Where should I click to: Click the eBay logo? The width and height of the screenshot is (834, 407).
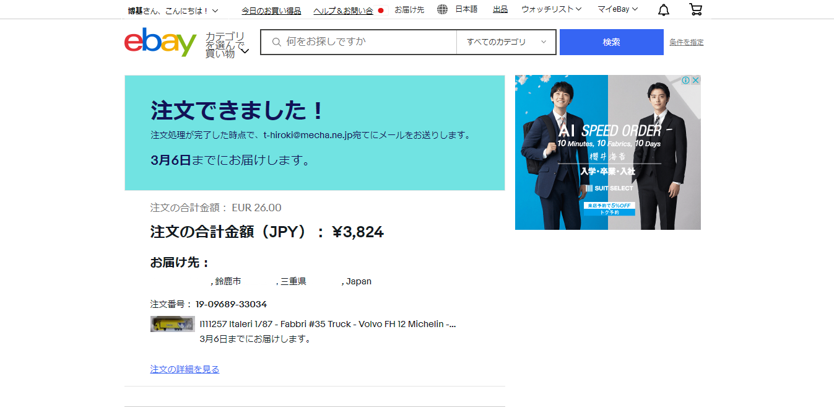[x=160, y=42]
